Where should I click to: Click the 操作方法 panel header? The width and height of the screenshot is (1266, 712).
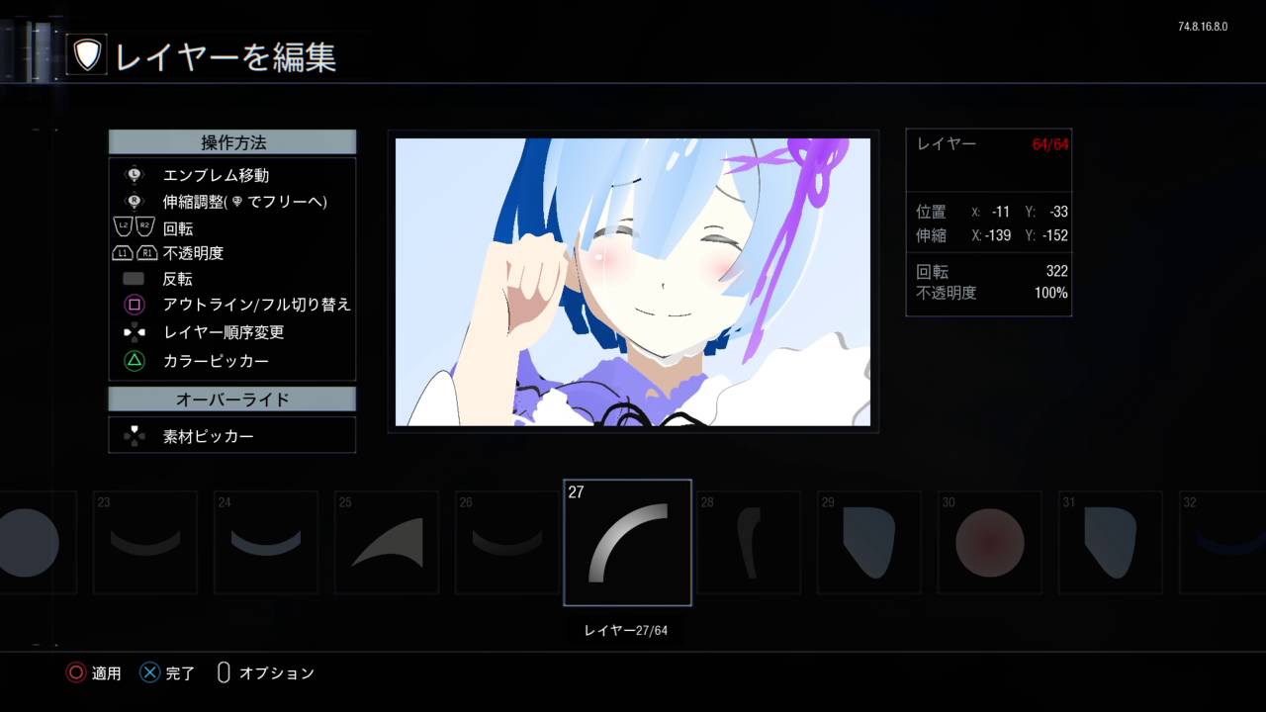[232, 142]
